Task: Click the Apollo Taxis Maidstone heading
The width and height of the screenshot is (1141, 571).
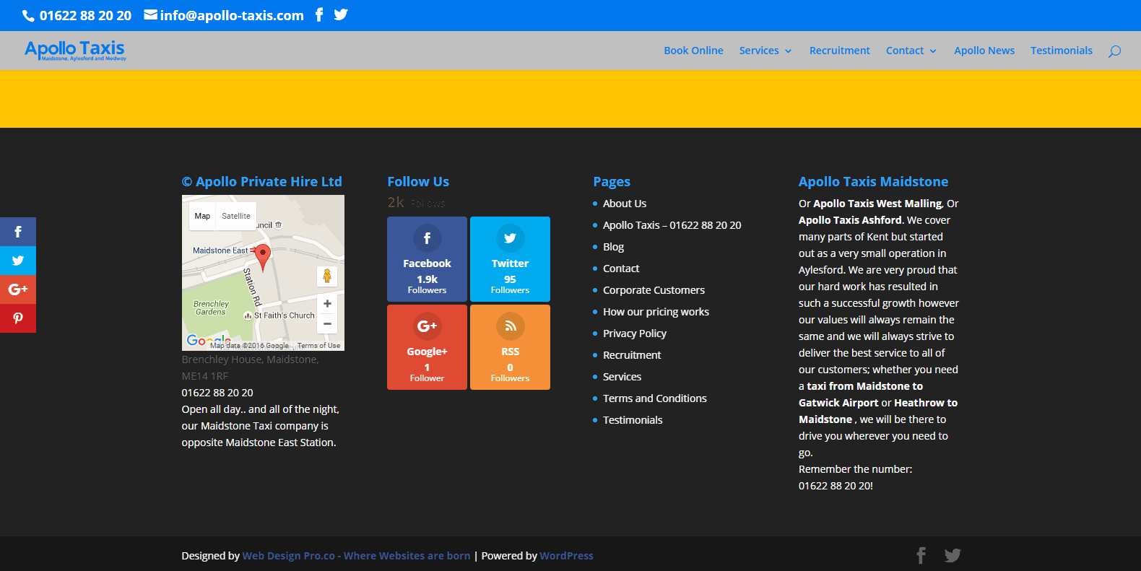Action: pyautogui.click(x=873, y=182)
